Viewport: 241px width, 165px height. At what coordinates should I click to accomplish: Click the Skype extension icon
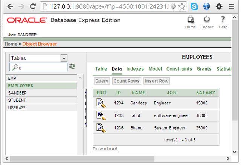coord(194,6)
